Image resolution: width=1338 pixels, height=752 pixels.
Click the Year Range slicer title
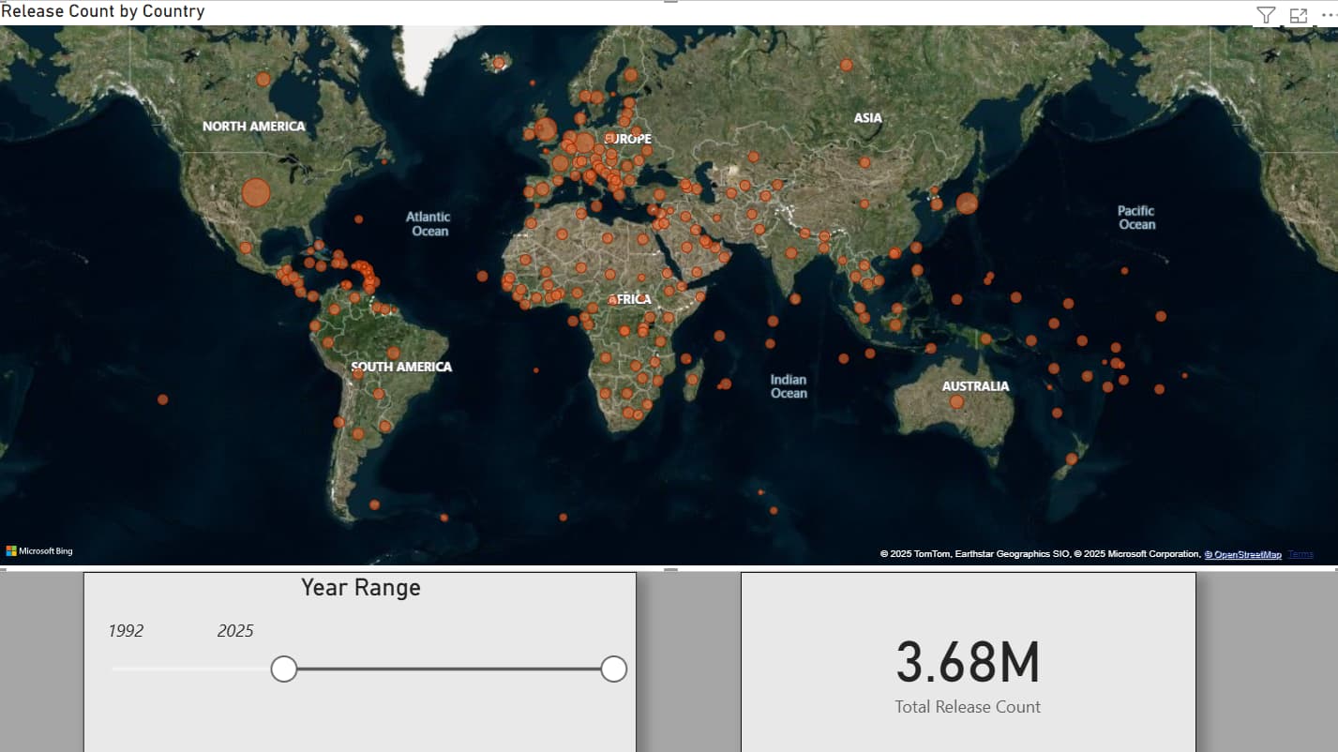[360, 588]
